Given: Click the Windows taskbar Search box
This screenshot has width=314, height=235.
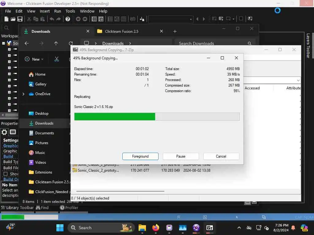Looking at the screenshot, I should tap(101, 228).
